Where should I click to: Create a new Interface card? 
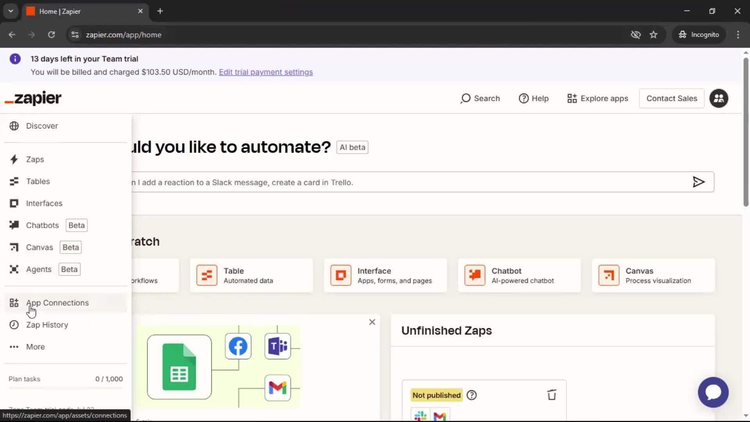pyautogui.click(x=385, y=275)
